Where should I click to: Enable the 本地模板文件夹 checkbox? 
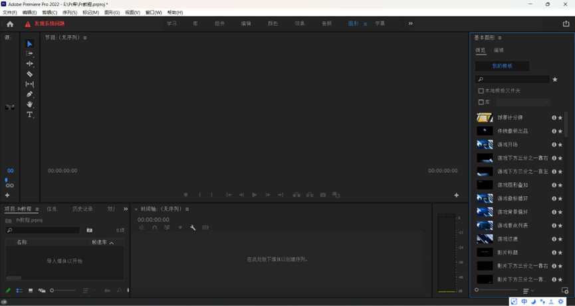pos(481,91)
